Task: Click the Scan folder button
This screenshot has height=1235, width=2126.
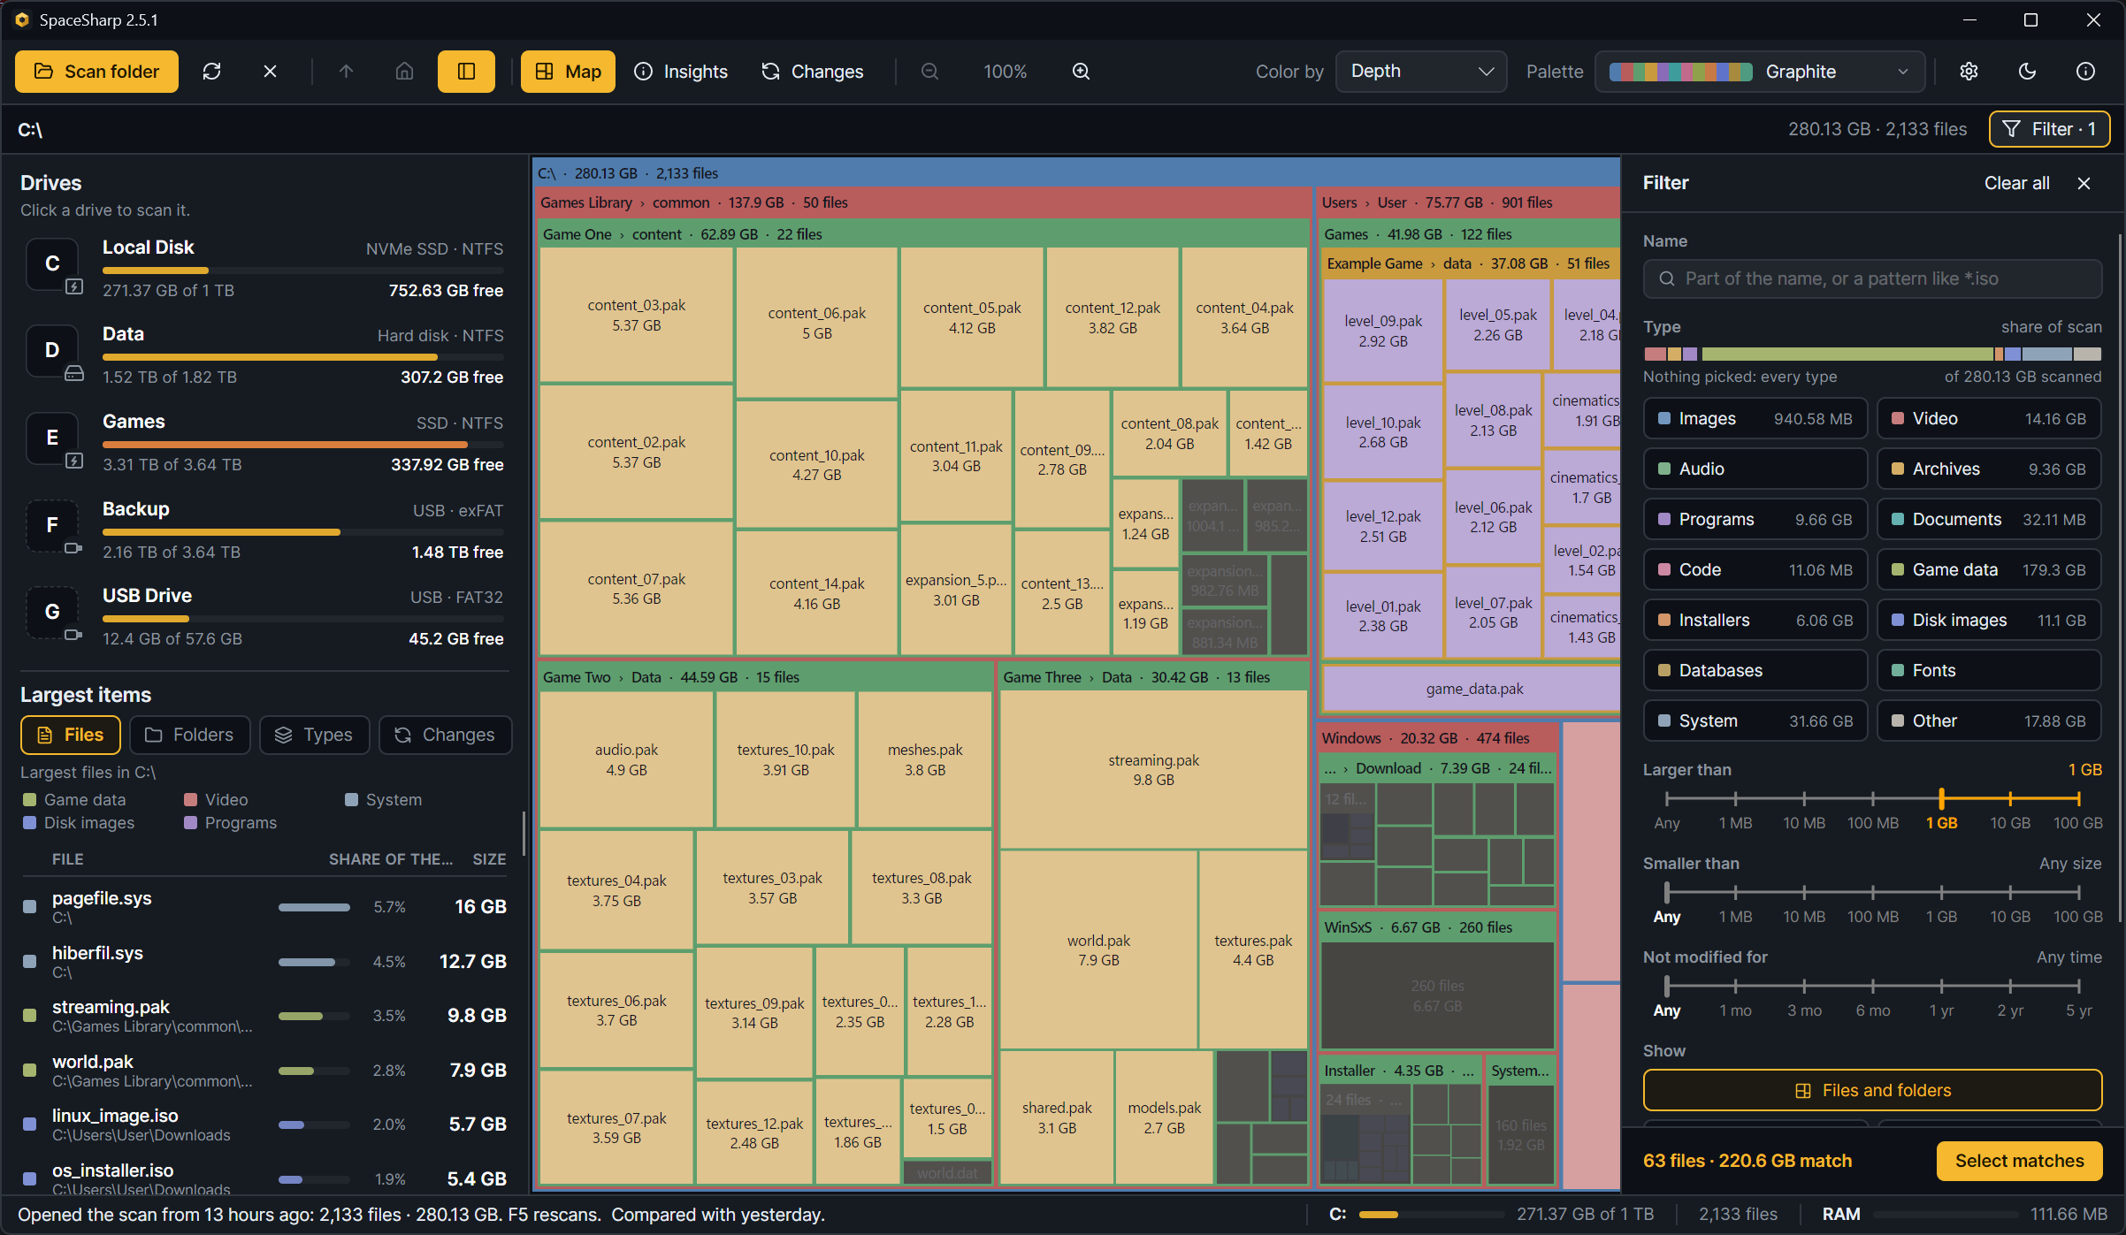Action: (x=96, y=72)
